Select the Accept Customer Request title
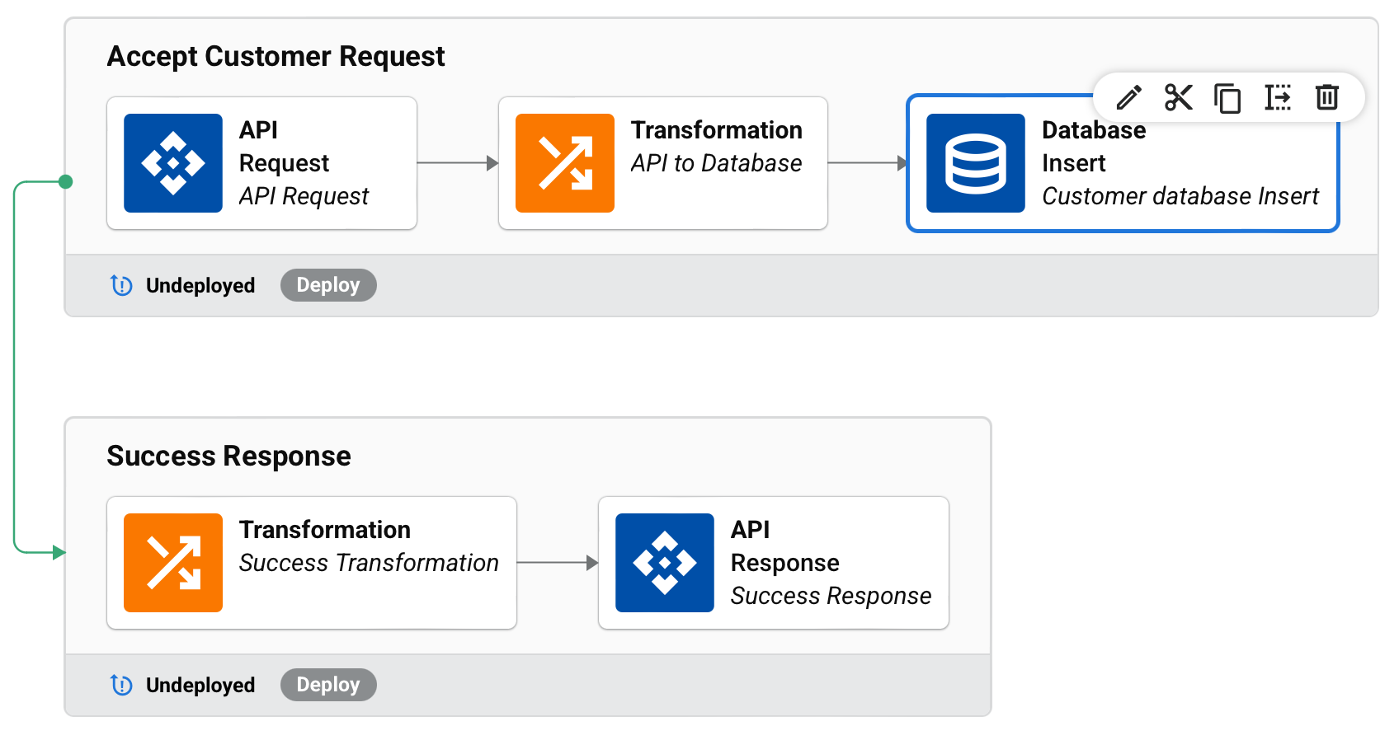Viewport: 1399px width, 740px height. click(276, 56)
